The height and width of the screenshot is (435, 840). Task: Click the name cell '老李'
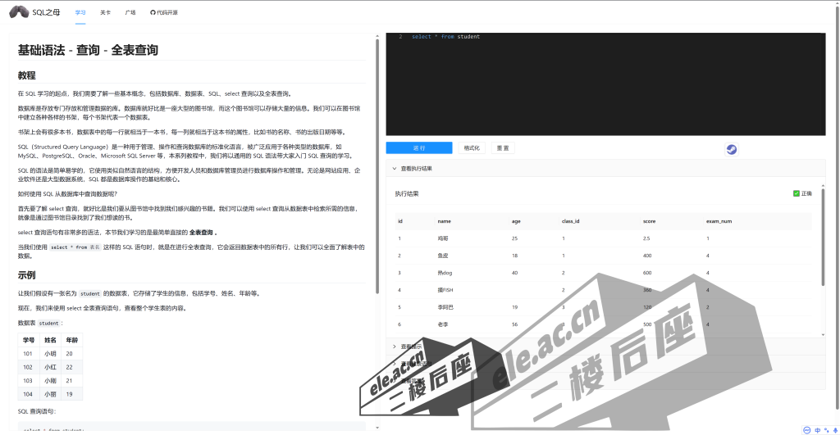[443, 324]
